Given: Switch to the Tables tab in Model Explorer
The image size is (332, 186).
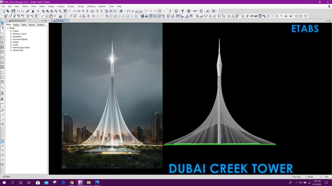Looking at the screenshot, I should click(24, 25).
